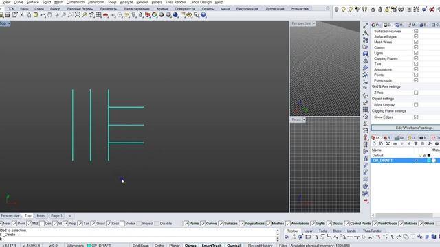Image resolution: width=440 pixels, height=247 pixels.
Task: Select the Pan (hand) tool
Action: 49,15
